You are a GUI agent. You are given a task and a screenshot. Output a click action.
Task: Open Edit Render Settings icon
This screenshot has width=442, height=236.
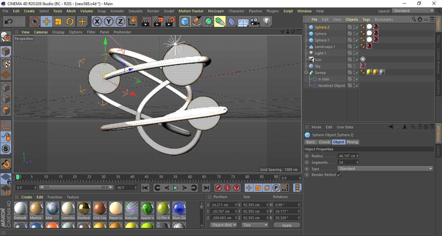[170, 22]
